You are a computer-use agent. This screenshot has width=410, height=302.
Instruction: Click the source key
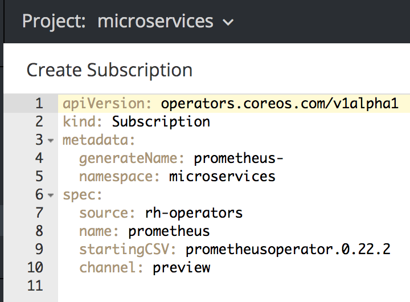point(107,213)
